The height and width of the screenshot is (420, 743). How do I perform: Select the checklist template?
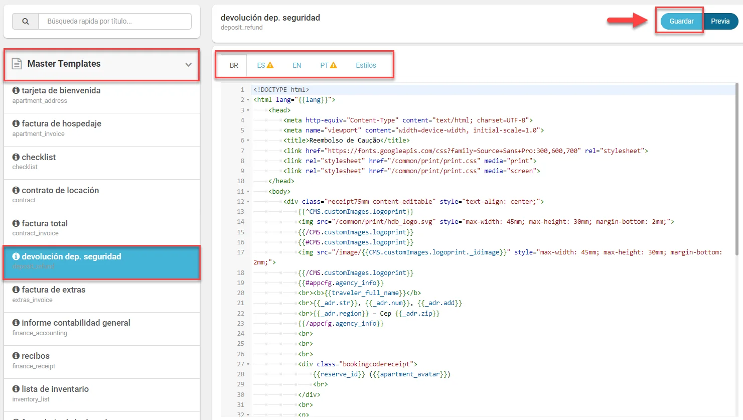(x=102, y=163)
